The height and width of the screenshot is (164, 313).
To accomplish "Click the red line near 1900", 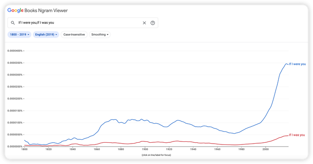I will point(145,141).
